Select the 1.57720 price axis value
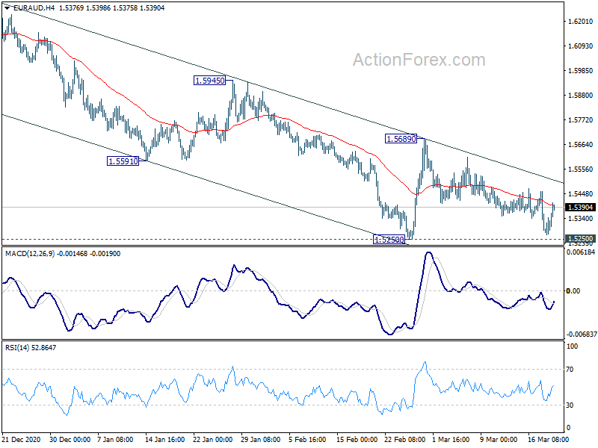Image resolution: width=598 pixels, height=448 pixels. click(581, 120)
